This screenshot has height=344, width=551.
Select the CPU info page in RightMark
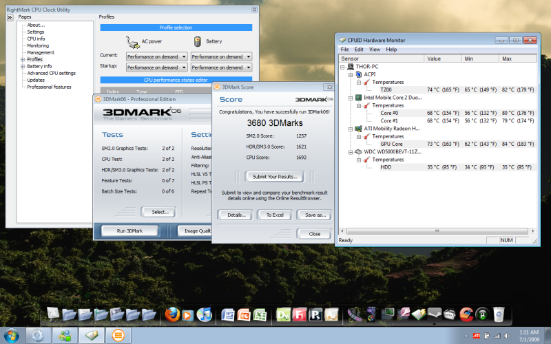[x=36, y=39]
